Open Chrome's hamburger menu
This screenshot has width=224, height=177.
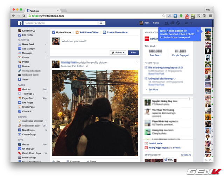(x=210, y=16)
